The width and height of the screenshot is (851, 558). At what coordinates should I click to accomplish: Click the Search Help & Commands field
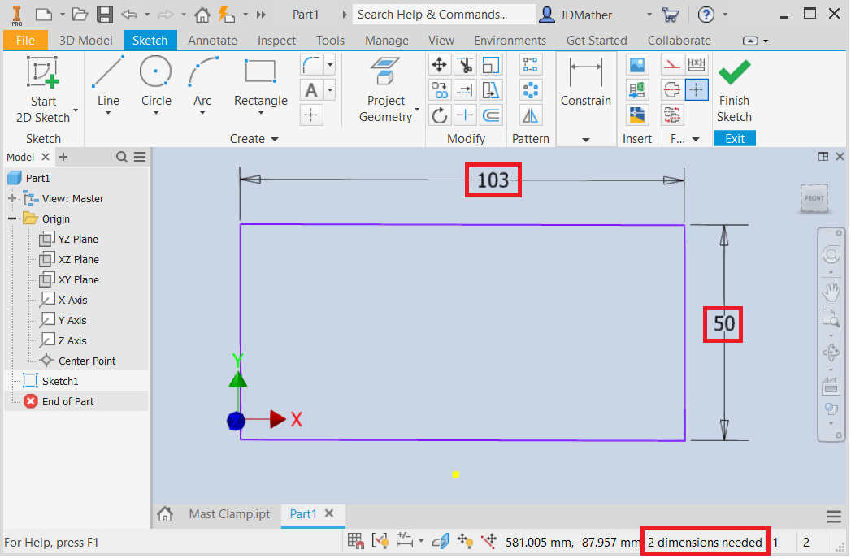(x=443, y=15)
